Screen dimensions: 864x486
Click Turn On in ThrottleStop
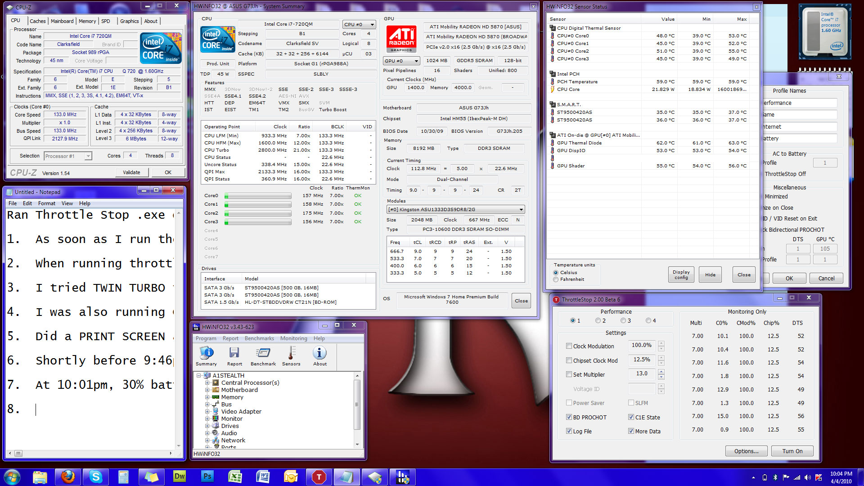click(x=792, y=451)
